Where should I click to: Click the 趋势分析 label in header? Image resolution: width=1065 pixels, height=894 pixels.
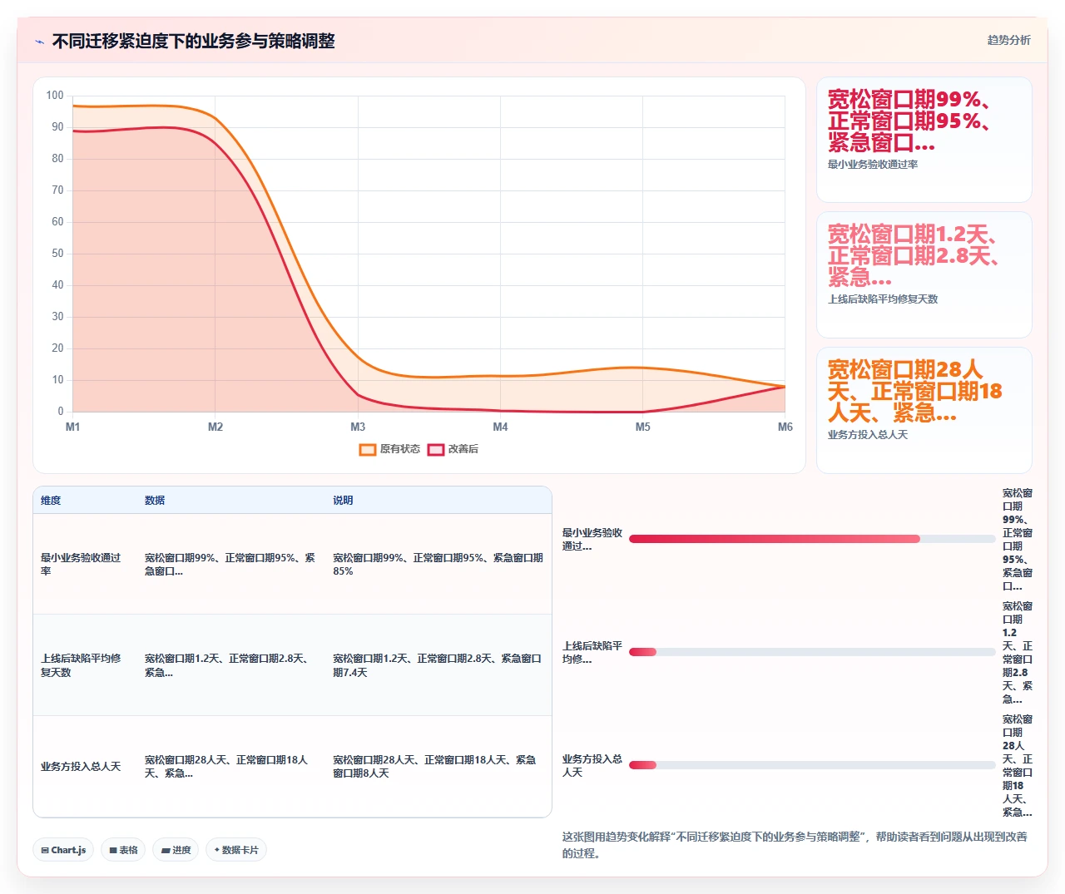1008,40
